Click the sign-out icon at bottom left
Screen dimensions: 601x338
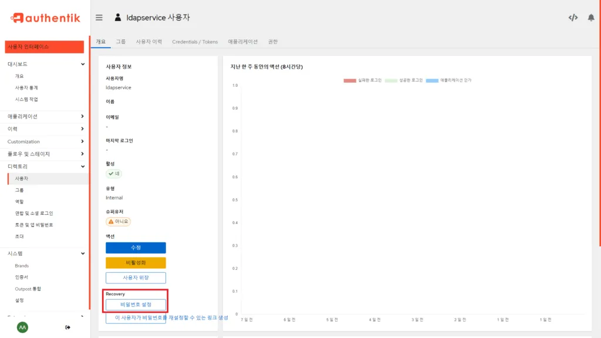pos(67,326)
